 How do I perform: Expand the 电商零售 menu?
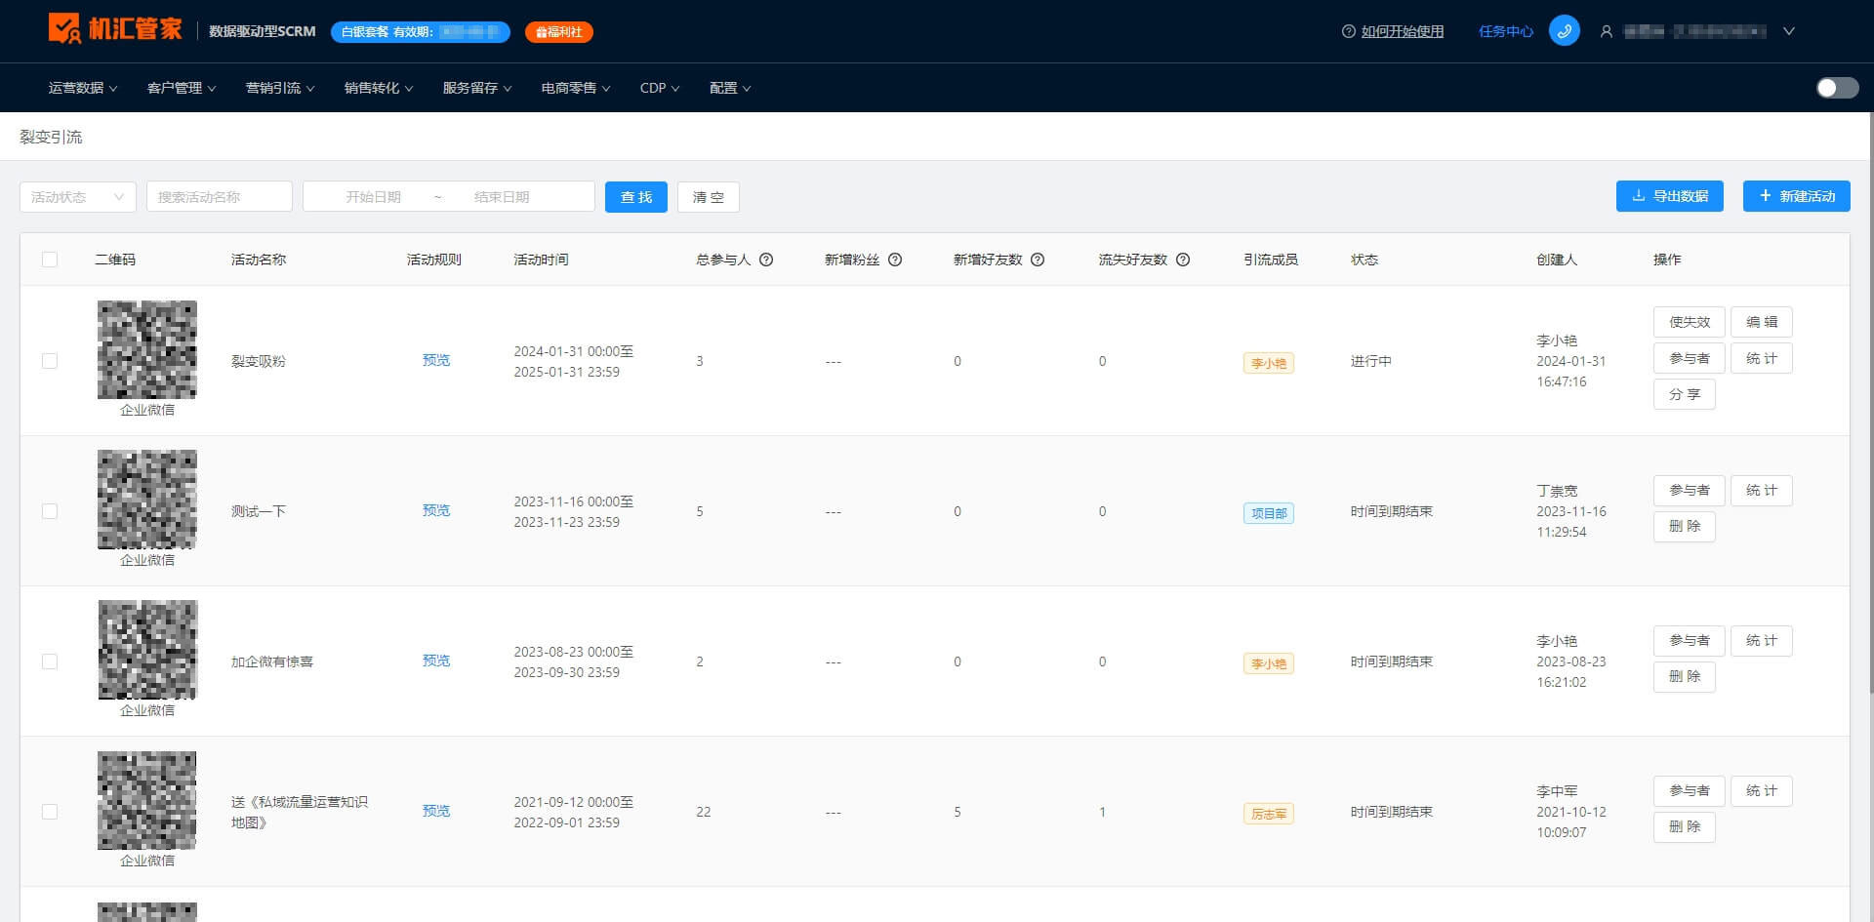(576, 88)
